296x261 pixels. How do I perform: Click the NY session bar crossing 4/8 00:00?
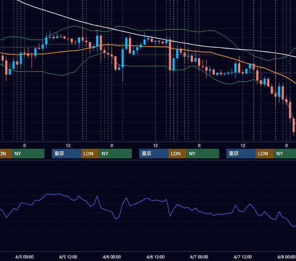[x=285, y=154]
